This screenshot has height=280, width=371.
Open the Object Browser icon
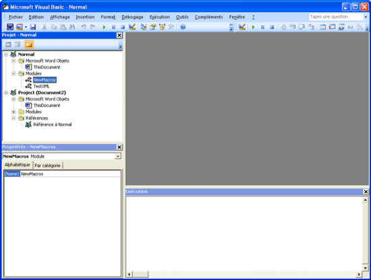point(162,27)
